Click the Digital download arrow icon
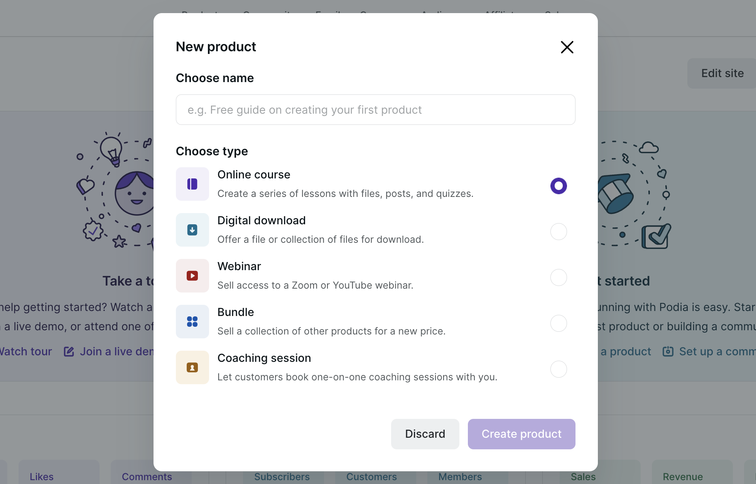Screen dimensions: 756x484 [192, 230]
